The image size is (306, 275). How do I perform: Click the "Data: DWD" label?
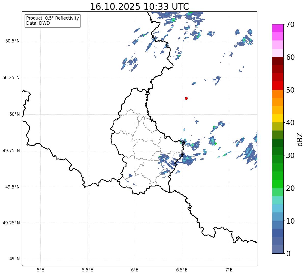tap(38, 23)
